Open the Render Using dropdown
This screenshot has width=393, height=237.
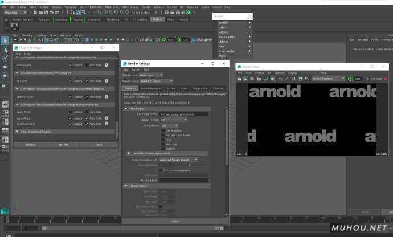click(x=156, y=81)
